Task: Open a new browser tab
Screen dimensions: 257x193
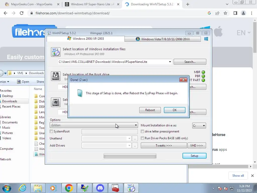Action: 188,5
